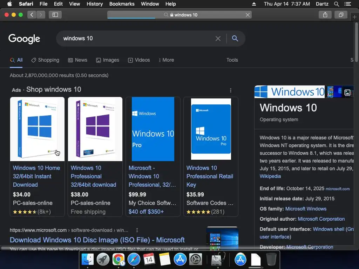The image size is (359, 269).
Task: Click the vertical page scrollbar
Action: 357,42
